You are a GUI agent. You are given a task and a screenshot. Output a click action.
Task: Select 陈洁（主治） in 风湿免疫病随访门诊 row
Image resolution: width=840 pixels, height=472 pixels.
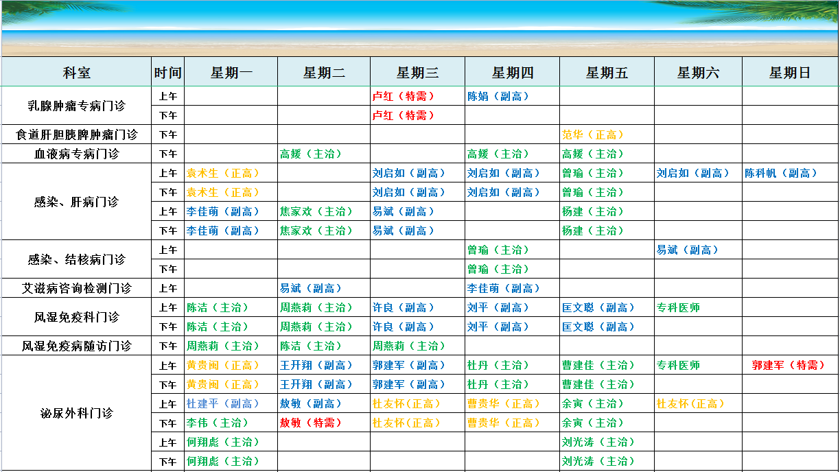click(310, 346)
